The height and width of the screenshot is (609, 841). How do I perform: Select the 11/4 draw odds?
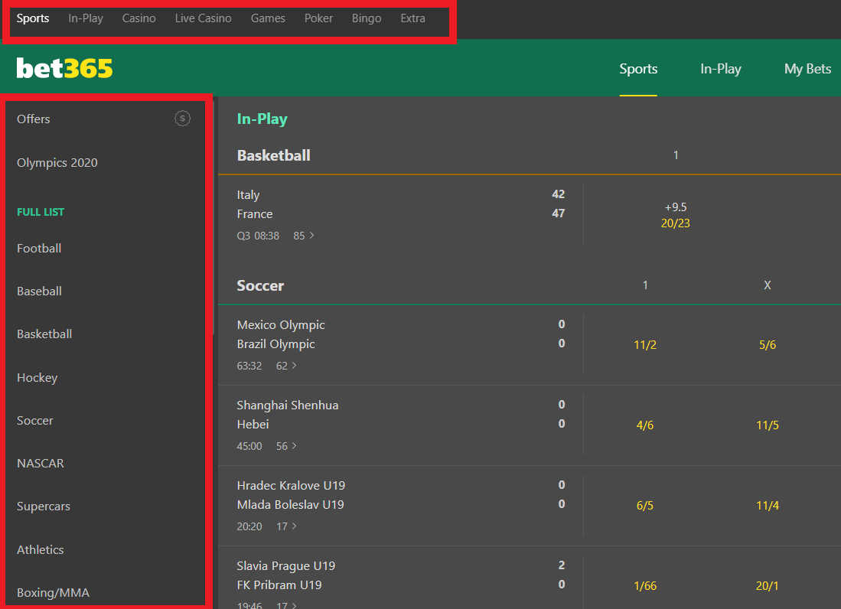(x=768, y=506)
